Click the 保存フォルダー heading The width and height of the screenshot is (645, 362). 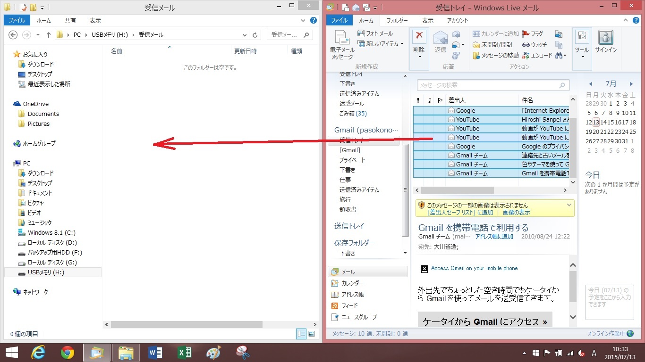tap(354, 243)
